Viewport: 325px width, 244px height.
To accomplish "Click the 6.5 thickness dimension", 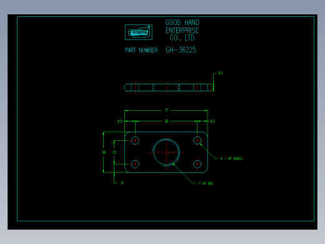I will 221,73.
